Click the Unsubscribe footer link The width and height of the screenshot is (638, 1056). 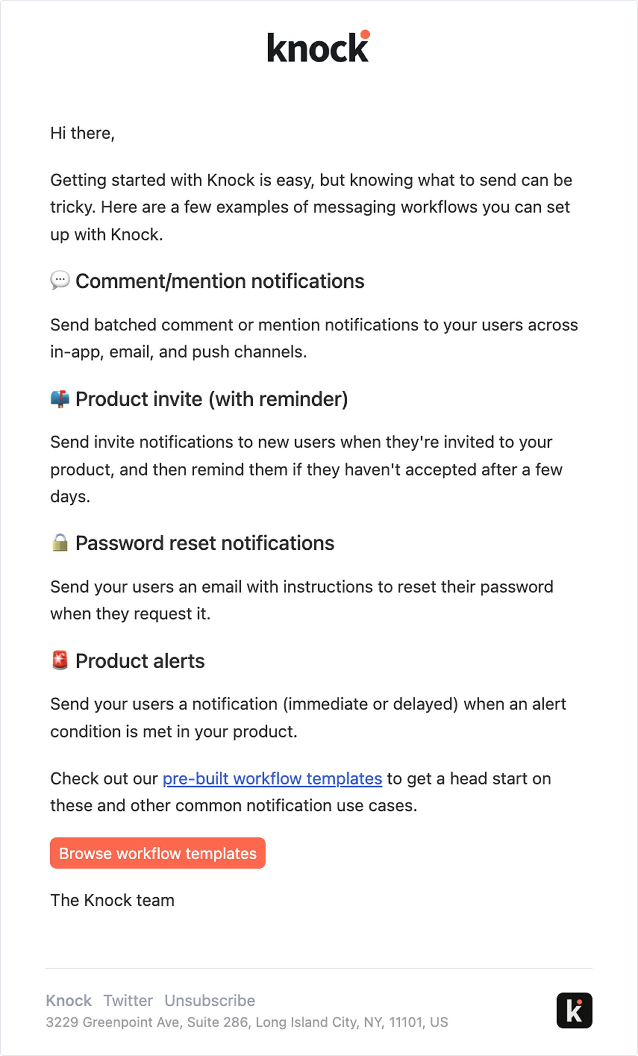210,1000
